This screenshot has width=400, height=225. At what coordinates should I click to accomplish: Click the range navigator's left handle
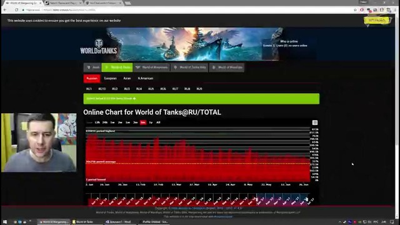257,199
